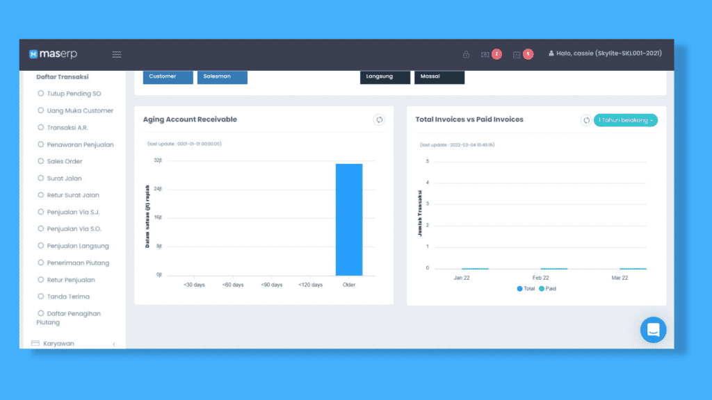Switch to the Langsung tab
The width and height of the screenshot is (712, 400).
click(385, 77)
